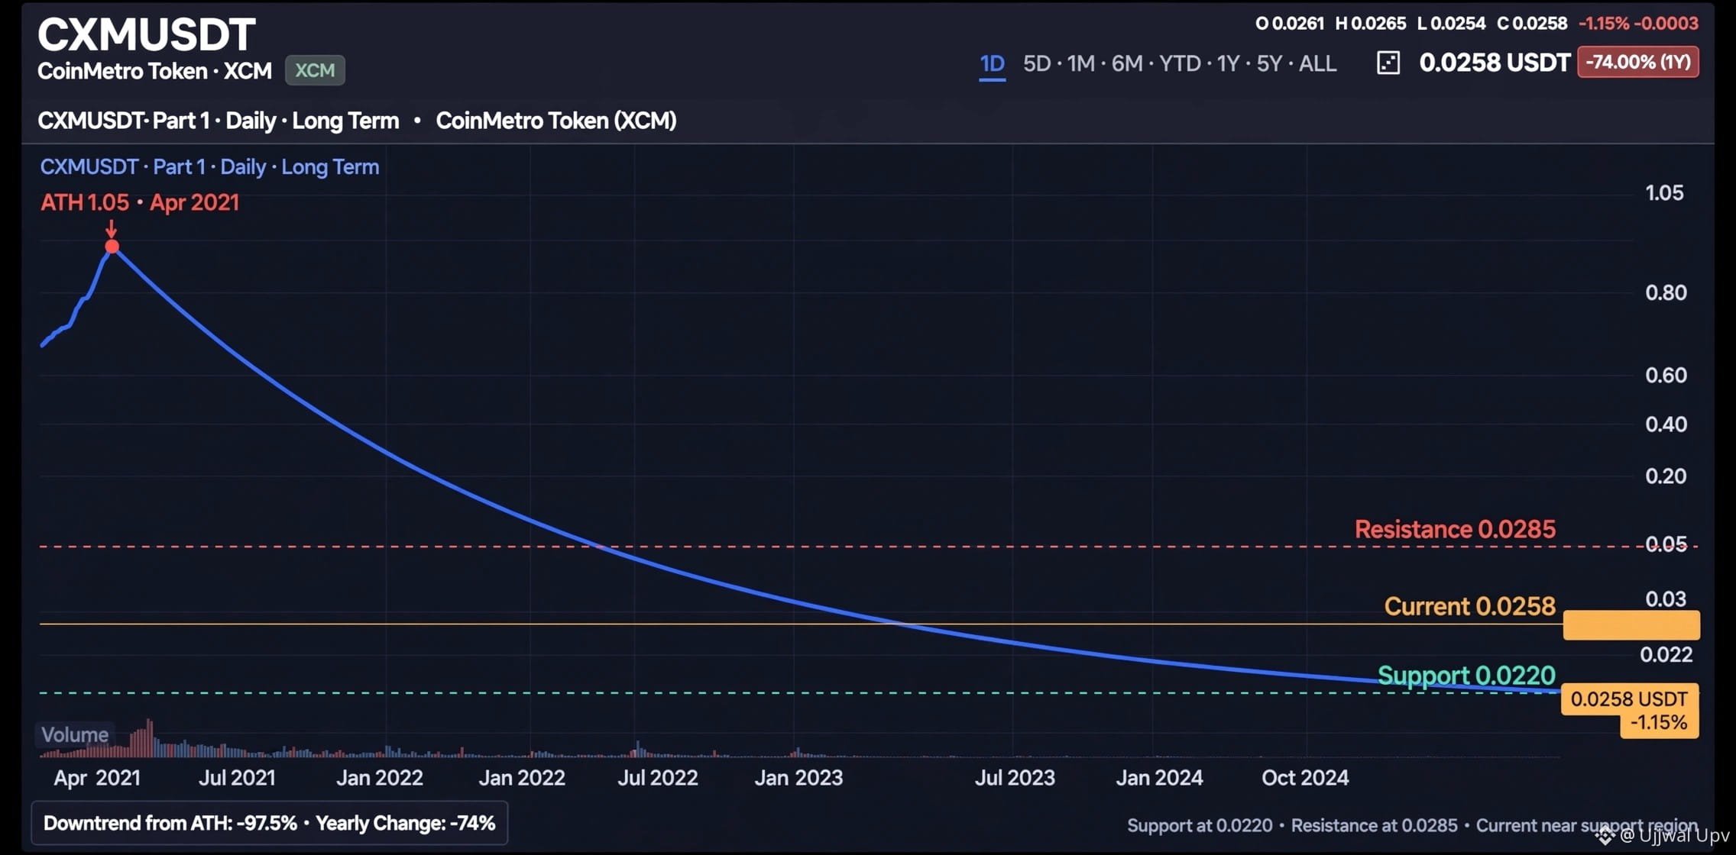Click the CoinMetro Token (XCM) header text
The width and height of the screenshot is (1736, 855).
[556, 121]
